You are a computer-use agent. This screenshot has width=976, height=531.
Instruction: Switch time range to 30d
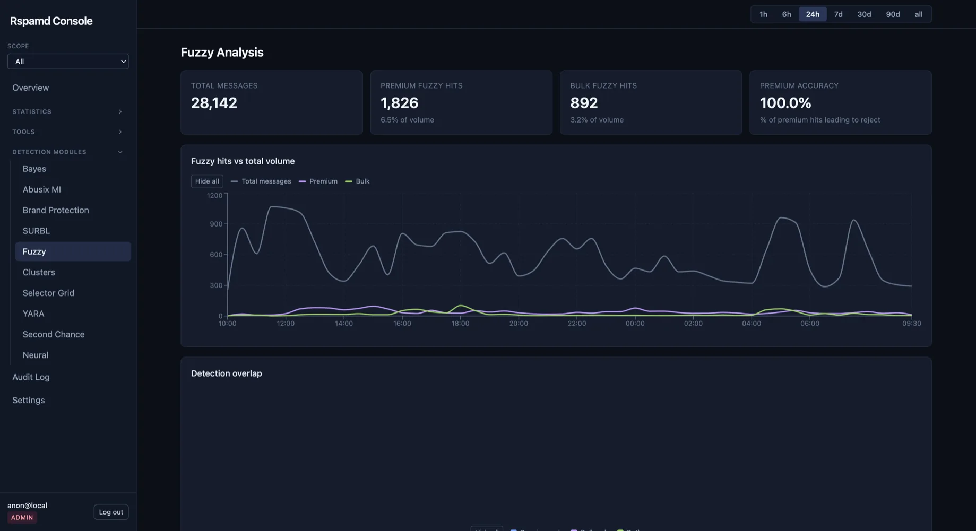[x=864, y=14]
